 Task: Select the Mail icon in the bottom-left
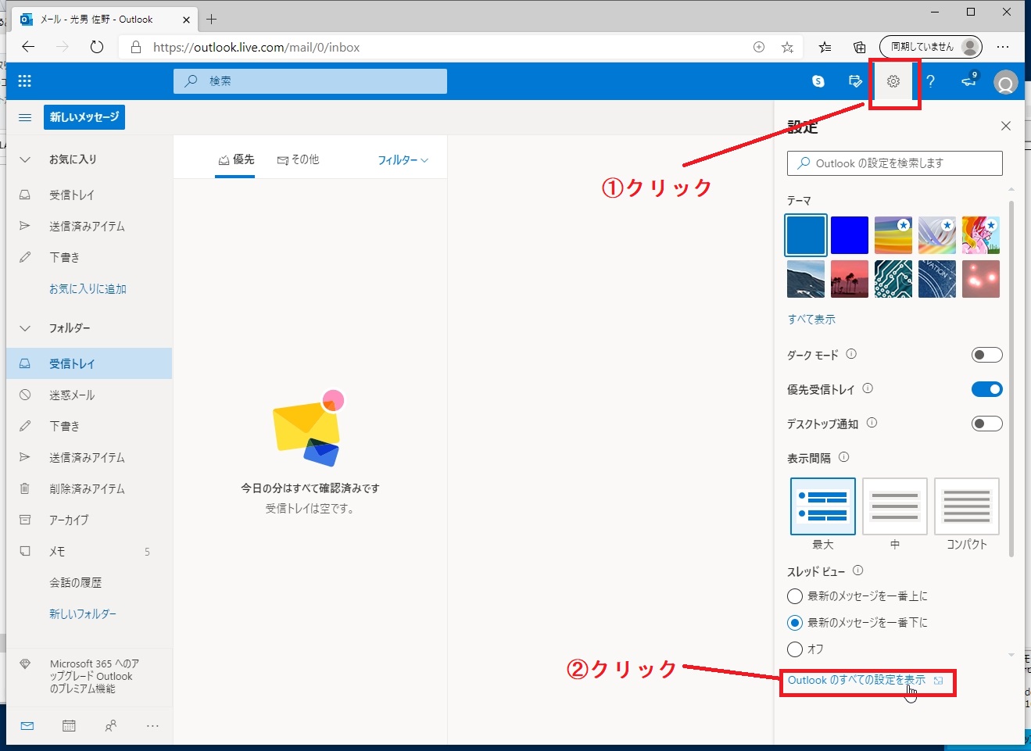(27, 725)
